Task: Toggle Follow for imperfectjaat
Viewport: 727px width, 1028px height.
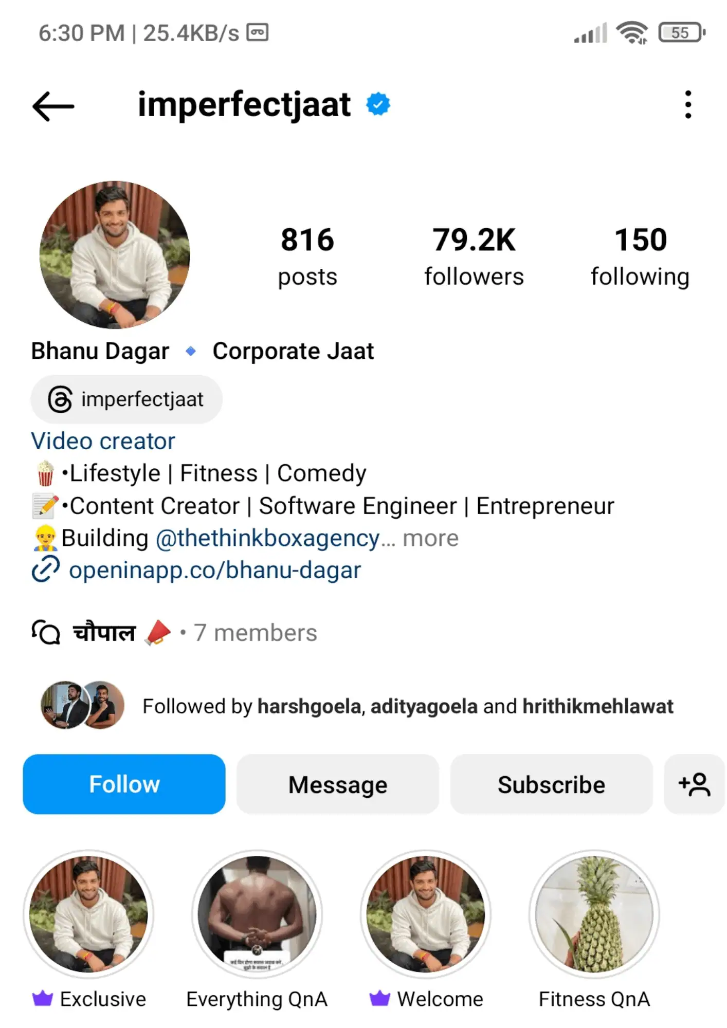Action: (x=124, y=784)
